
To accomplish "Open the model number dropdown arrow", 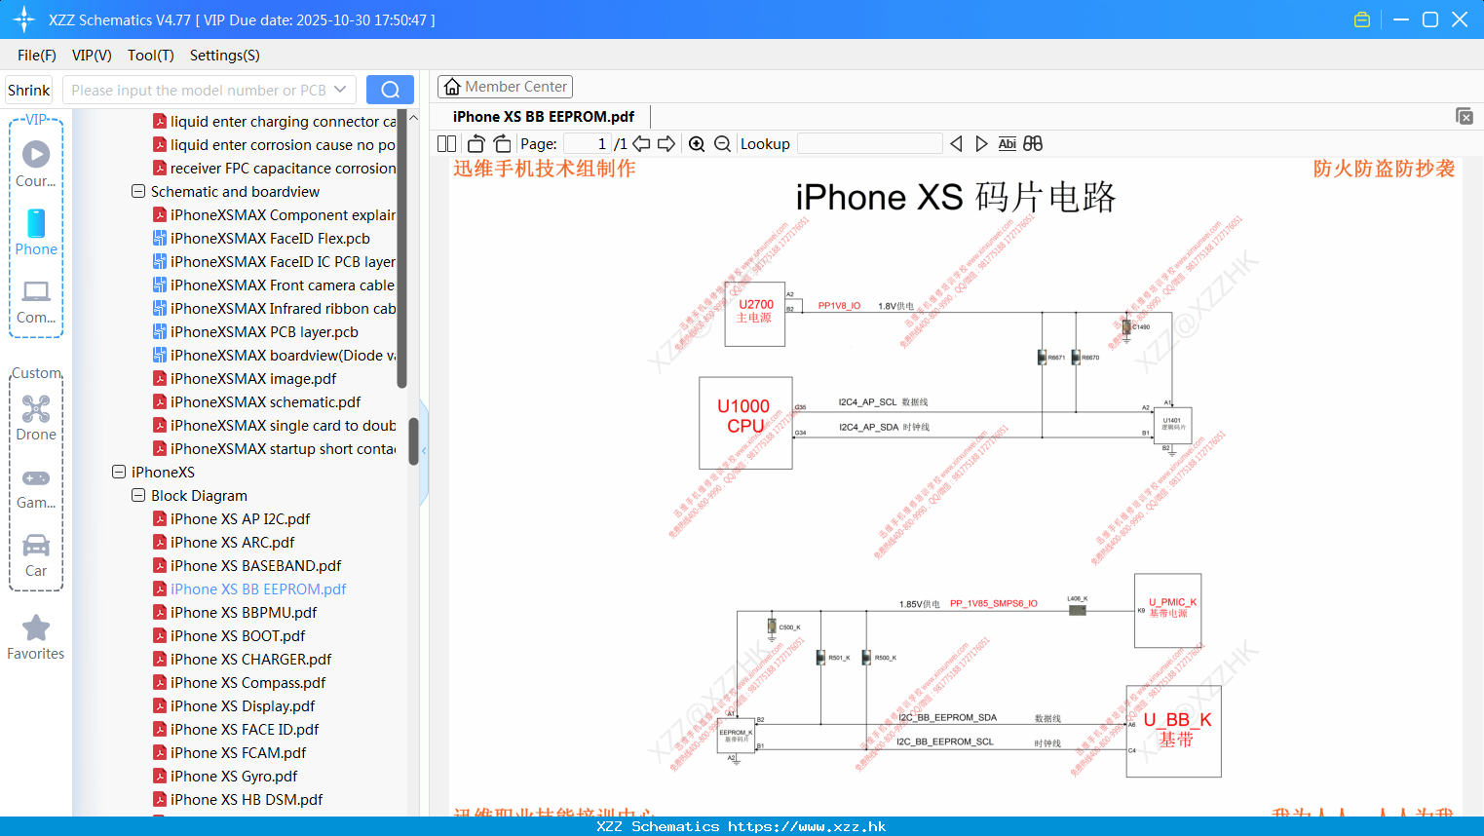I will click(340, 90).
